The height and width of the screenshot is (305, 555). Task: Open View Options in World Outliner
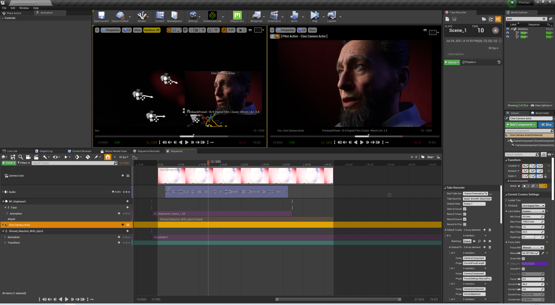click(x=541, y=105)
